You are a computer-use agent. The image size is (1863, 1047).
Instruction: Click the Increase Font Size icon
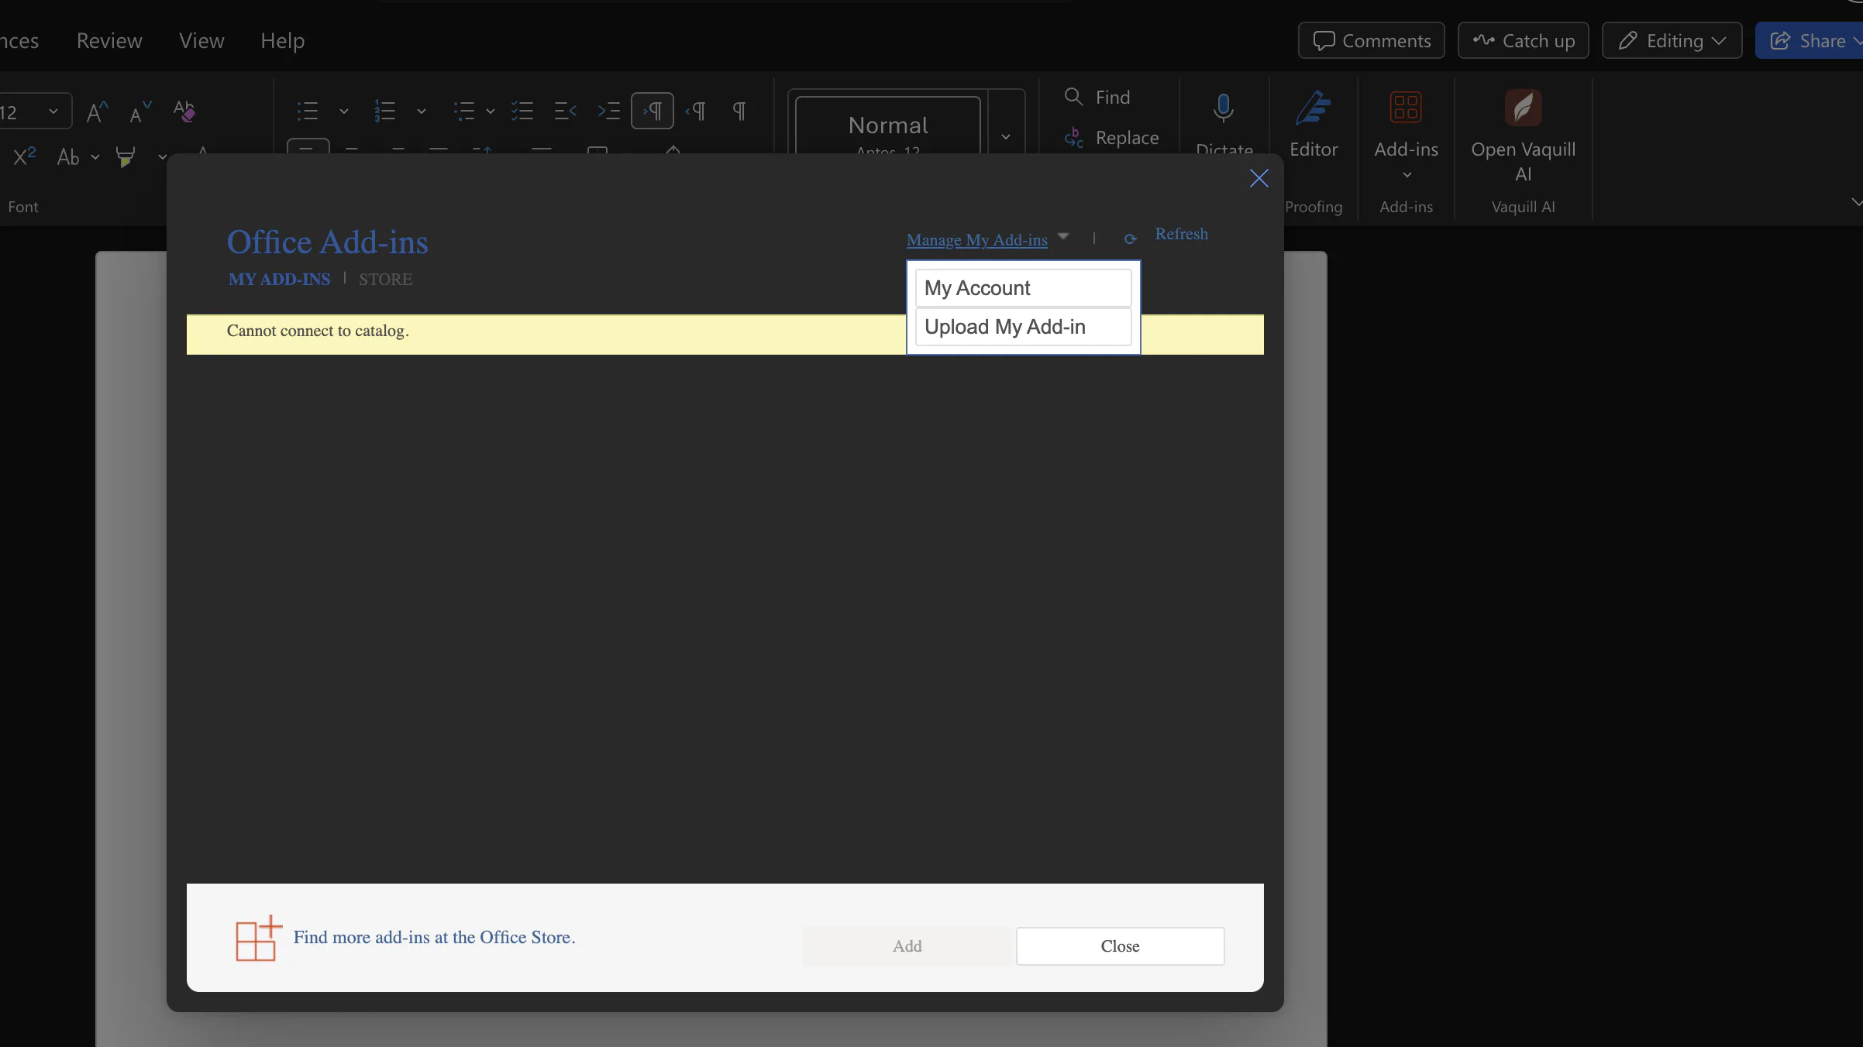pos(97,112)
